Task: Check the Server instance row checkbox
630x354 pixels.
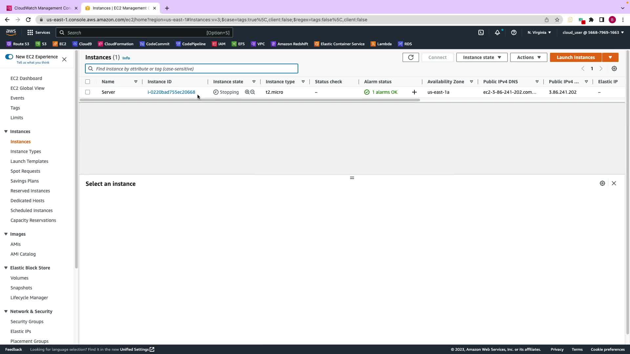Action: pyautogui.click(x=88, y=92)
